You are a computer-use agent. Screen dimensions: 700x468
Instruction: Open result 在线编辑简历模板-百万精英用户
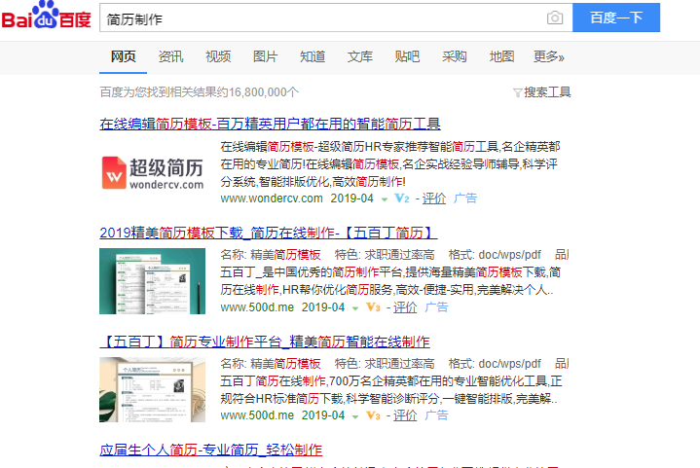point(270,124)
